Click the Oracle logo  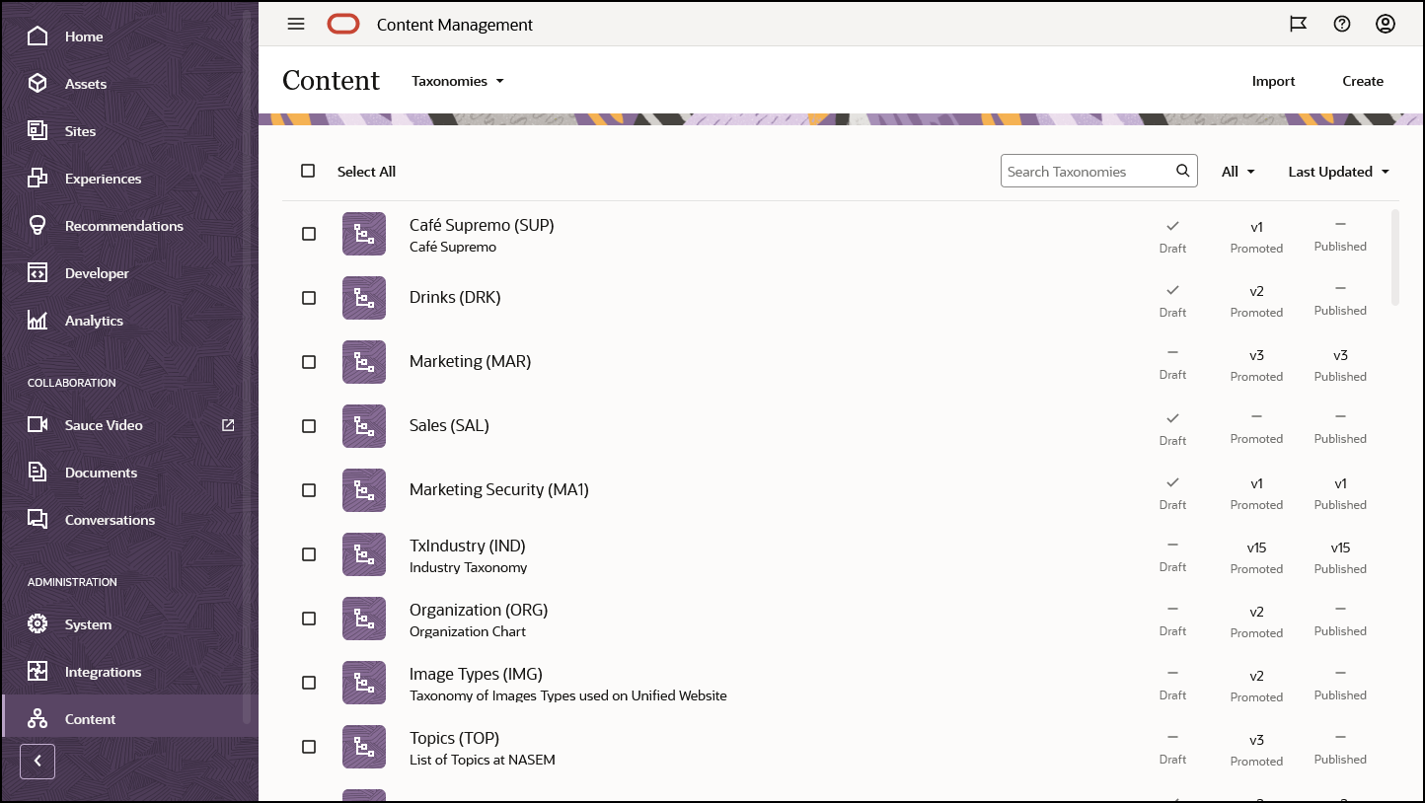[343, 25]
